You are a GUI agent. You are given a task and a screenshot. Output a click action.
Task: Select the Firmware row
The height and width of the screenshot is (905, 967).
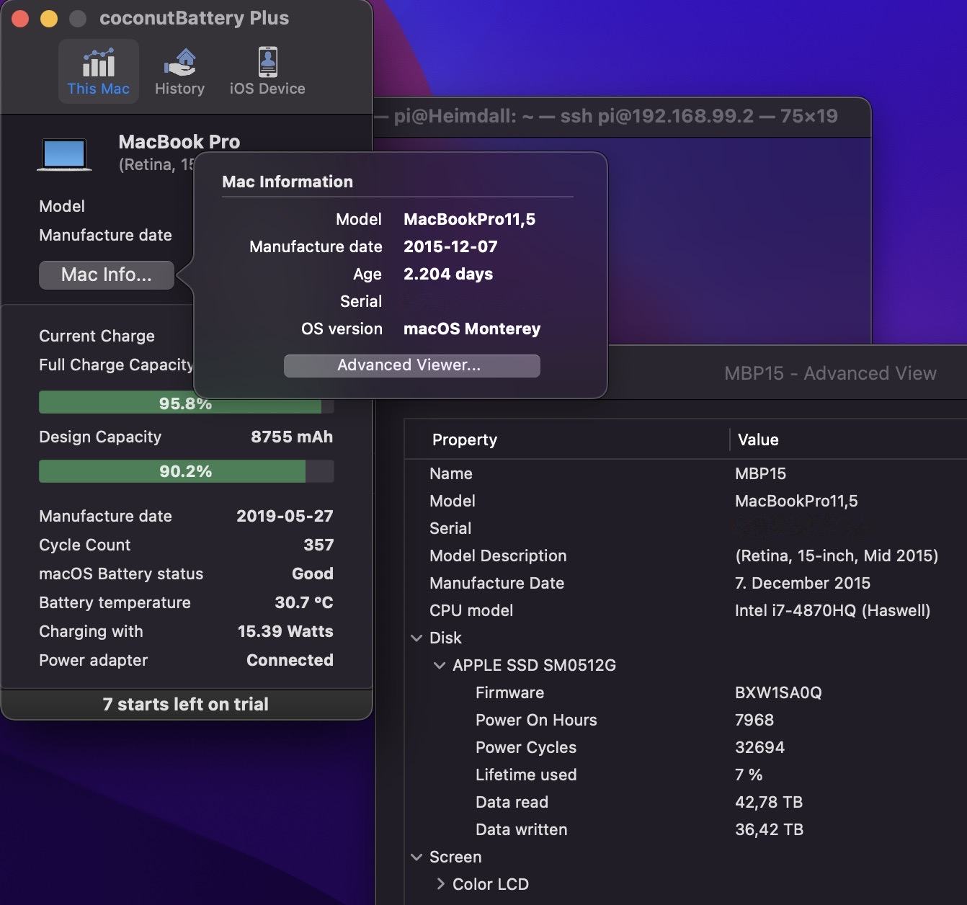tap(685, 692)
